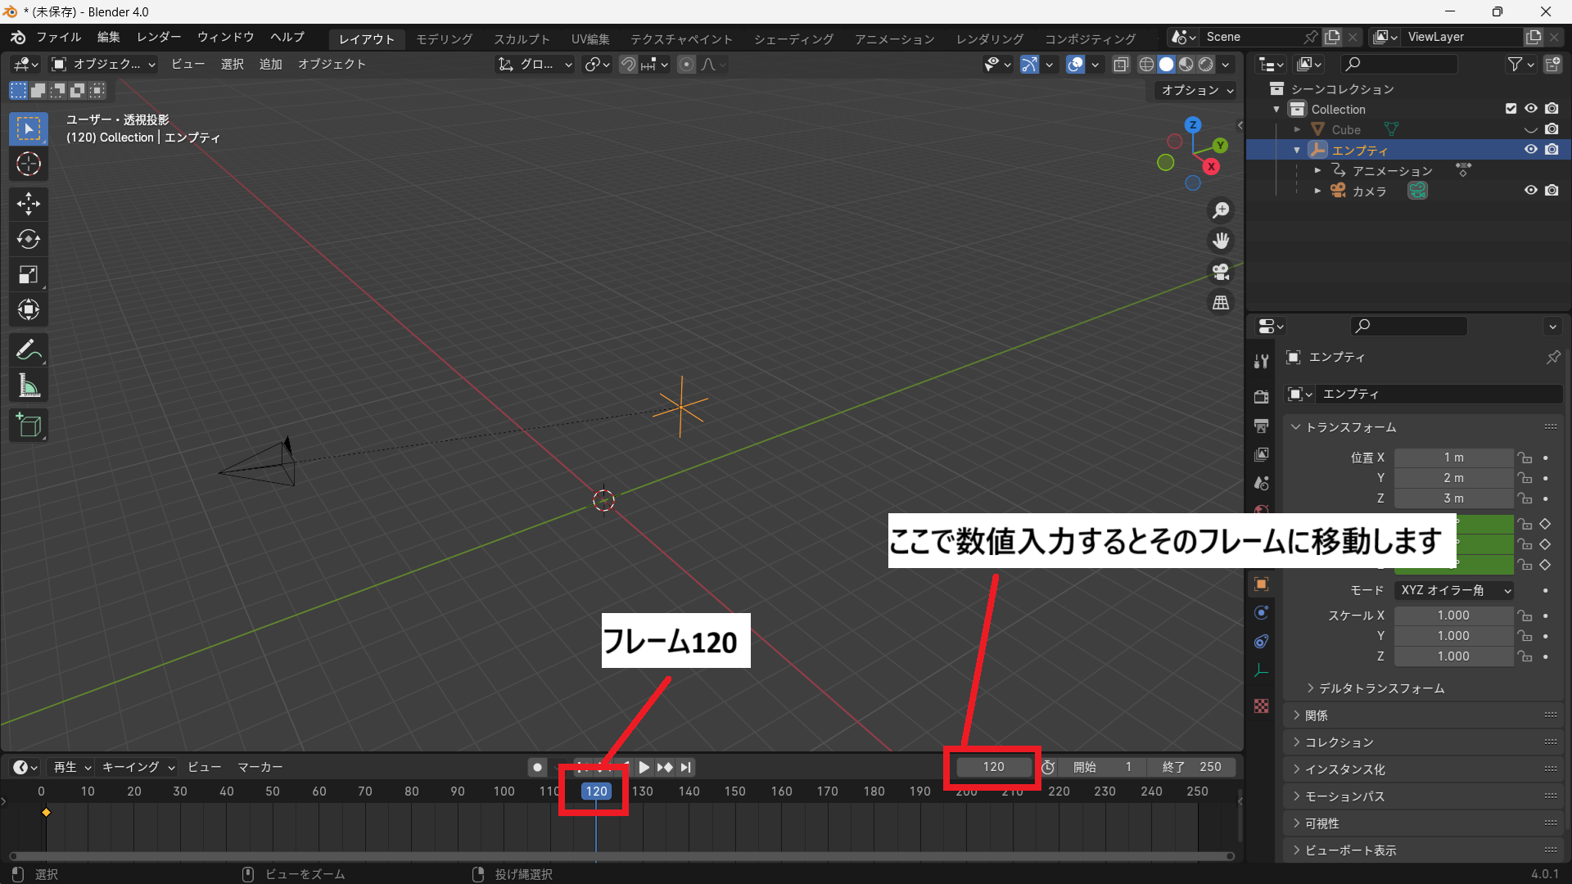This screenshot has width=1572, height=884.
Task: Open the XYZ オイラー角 mode dropdown
Action: pyautogui.click(x=1454, y=590)
